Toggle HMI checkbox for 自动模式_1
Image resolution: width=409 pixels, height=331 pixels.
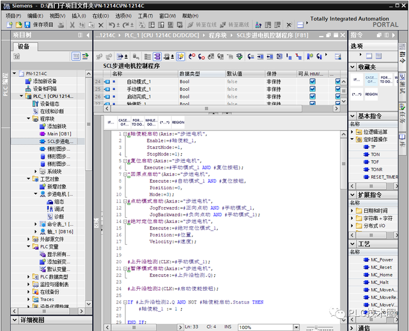click(x=313, y=81)
